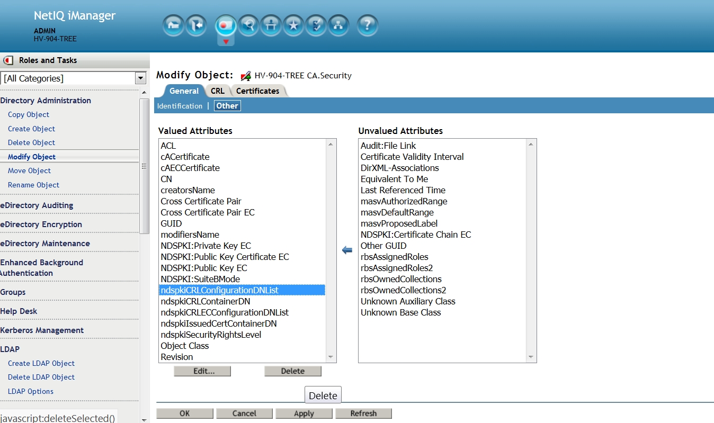Select the Identification sub-tab

point(180,106)
